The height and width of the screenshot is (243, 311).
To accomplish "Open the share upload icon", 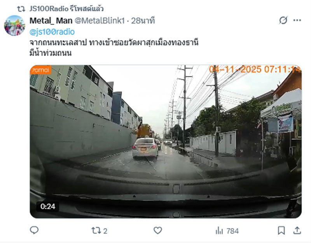I will click(x=297, y=231).
